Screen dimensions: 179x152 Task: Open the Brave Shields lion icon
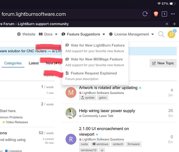[156, 14]
